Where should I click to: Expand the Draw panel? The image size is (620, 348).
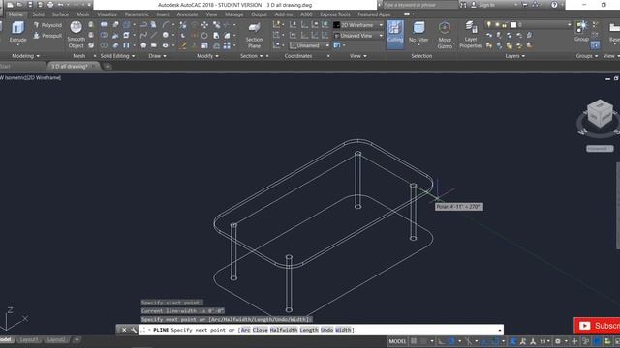pos(157,56)
